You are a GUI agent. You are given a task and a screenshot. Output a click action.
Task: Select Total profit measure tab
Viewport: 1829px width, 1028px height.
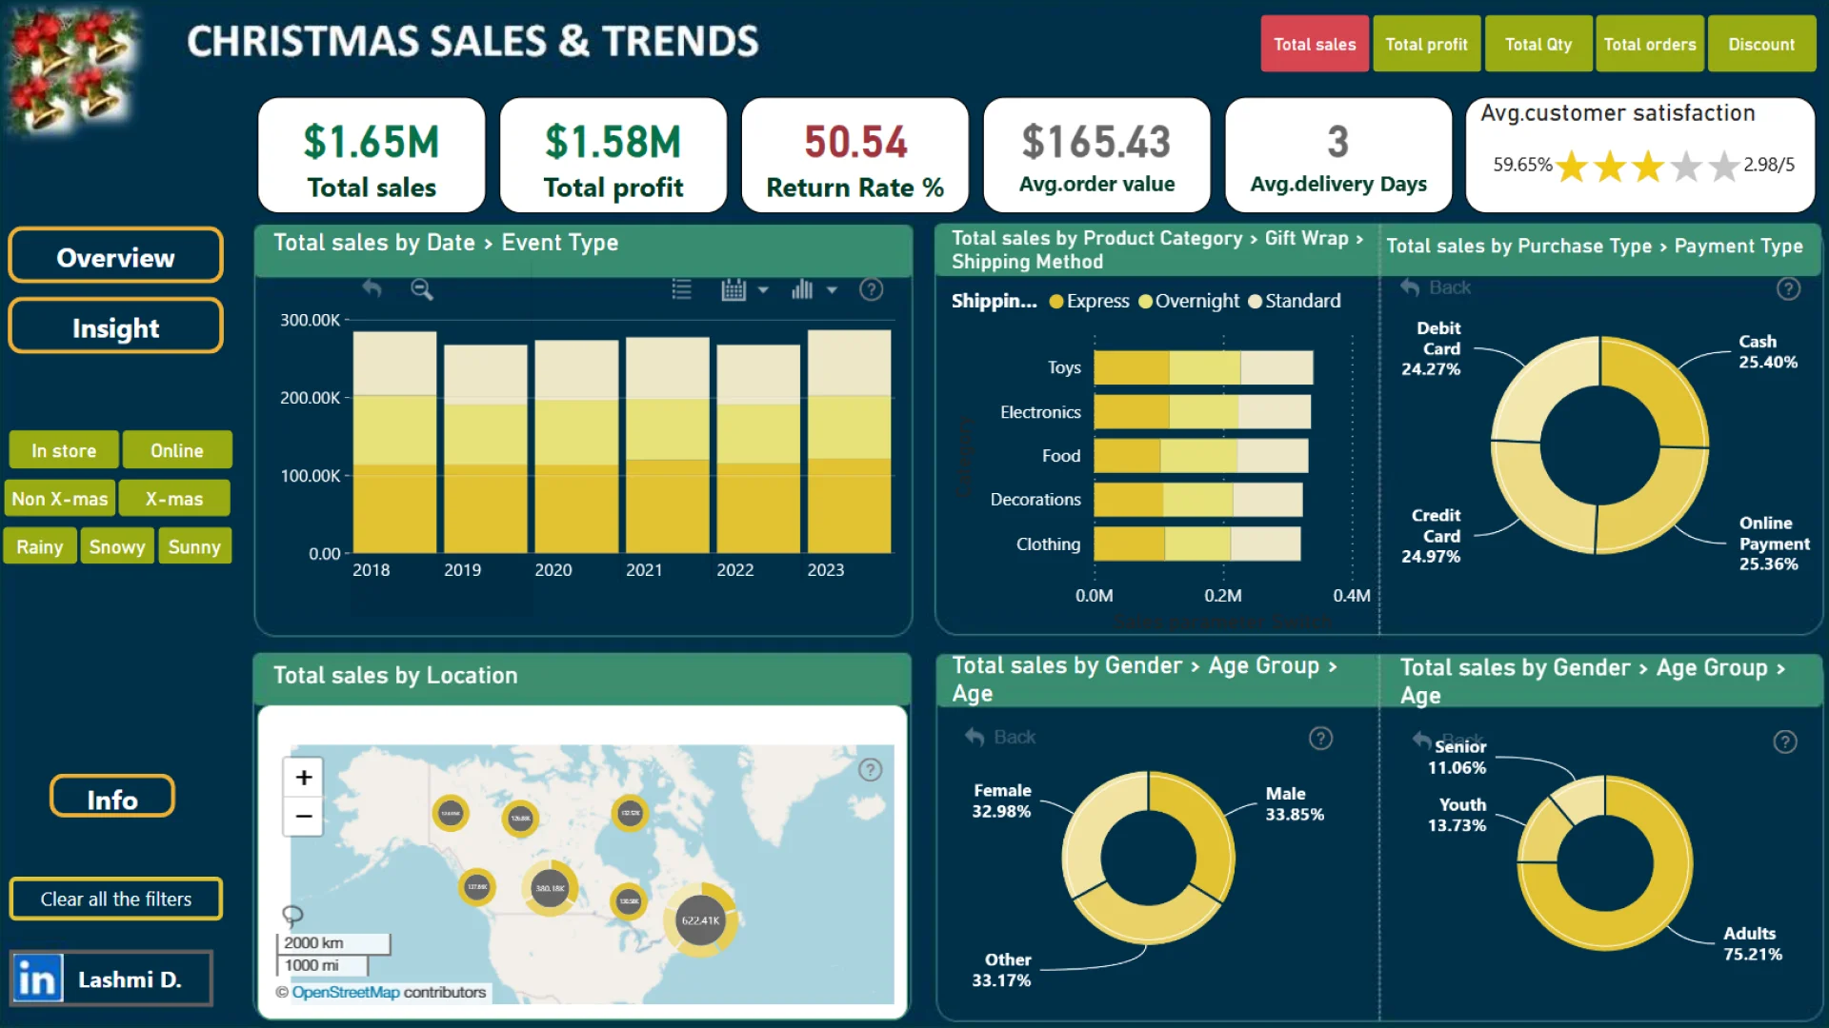(1426, 44)
